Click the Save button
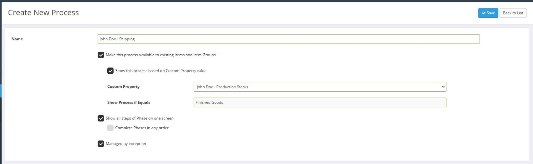This screenshot has height=164, width=533. click(x=488, y=13)
